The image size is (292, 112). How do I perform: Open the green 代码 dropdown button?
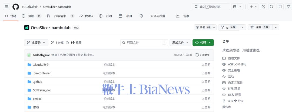203,42
